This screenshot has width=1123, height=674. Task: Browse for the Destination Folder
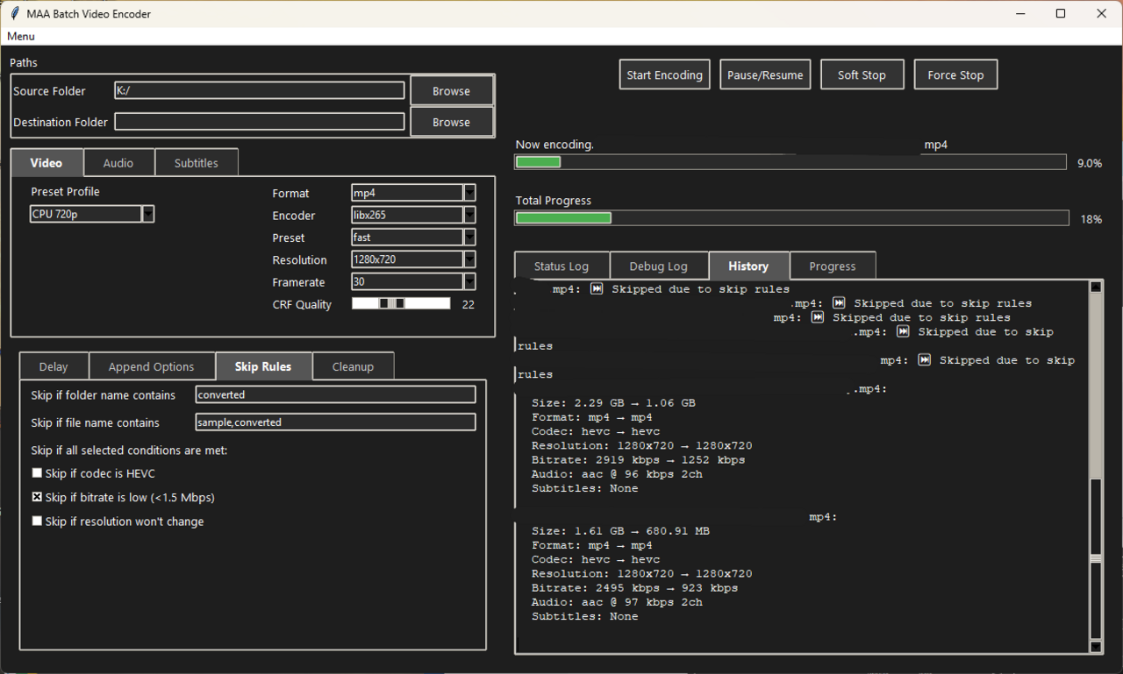click(451, 122)
